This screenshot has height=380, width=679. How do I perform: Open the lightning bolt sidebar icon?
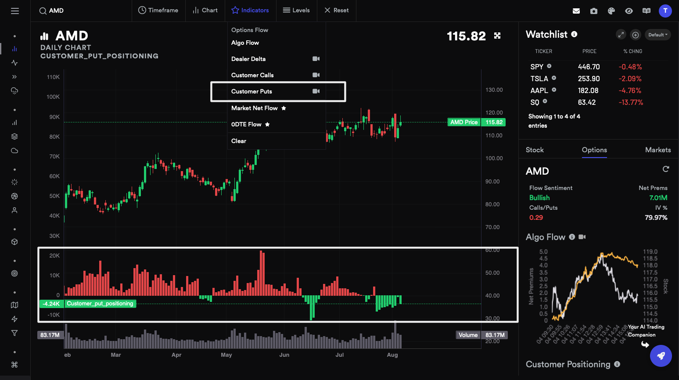[14, 319]
